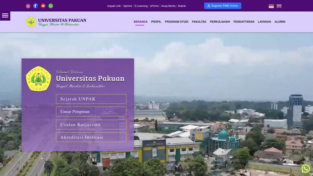Open the Layanan menu
Image resolution: width=313 pixels, height=176 pixels.
click(x=264, y=22)
